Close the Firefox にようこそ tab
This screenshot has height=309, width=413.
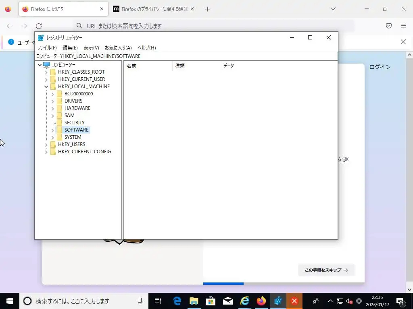point(102,9)
